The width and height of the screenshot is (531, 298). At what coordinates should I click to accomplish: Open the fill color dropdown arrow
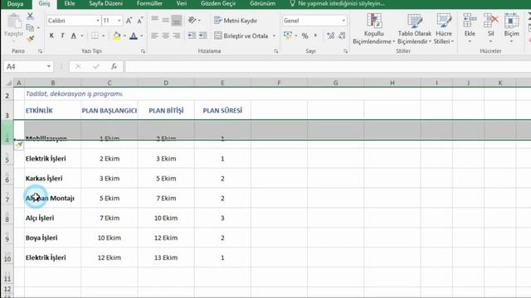pyautogui.click(x=125, y=36)
